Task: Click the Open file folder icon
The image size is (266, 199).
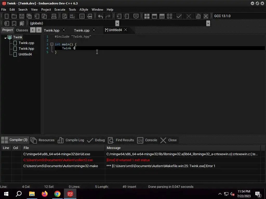Action: click(14, 16)
